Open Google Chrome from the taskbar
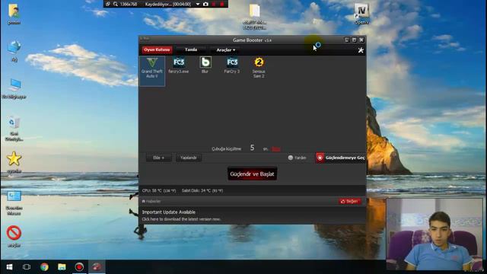The height and width of the screenshot is (274, 487). (x=44, y=267)
